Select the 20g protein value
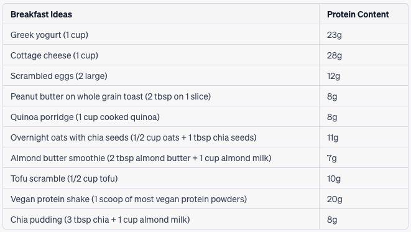The width and height of the screenshot is (411, 232). [335, 199]
